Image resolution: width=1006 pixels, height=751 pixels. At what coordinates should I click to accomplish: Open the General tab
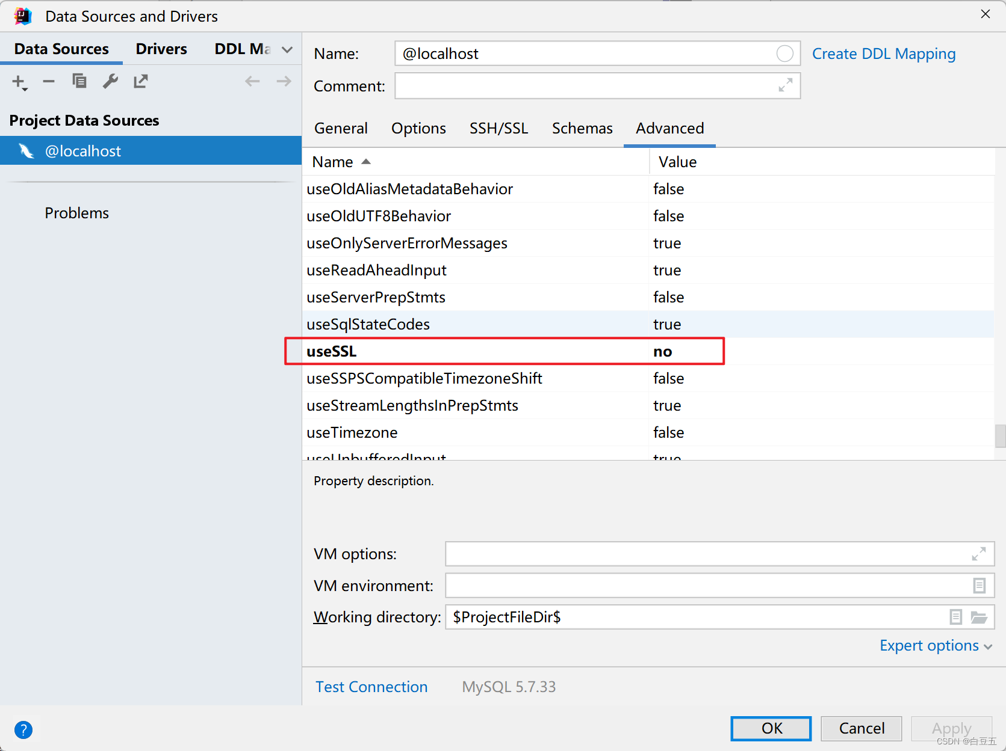pyautogui.click(x=341, y=128)
